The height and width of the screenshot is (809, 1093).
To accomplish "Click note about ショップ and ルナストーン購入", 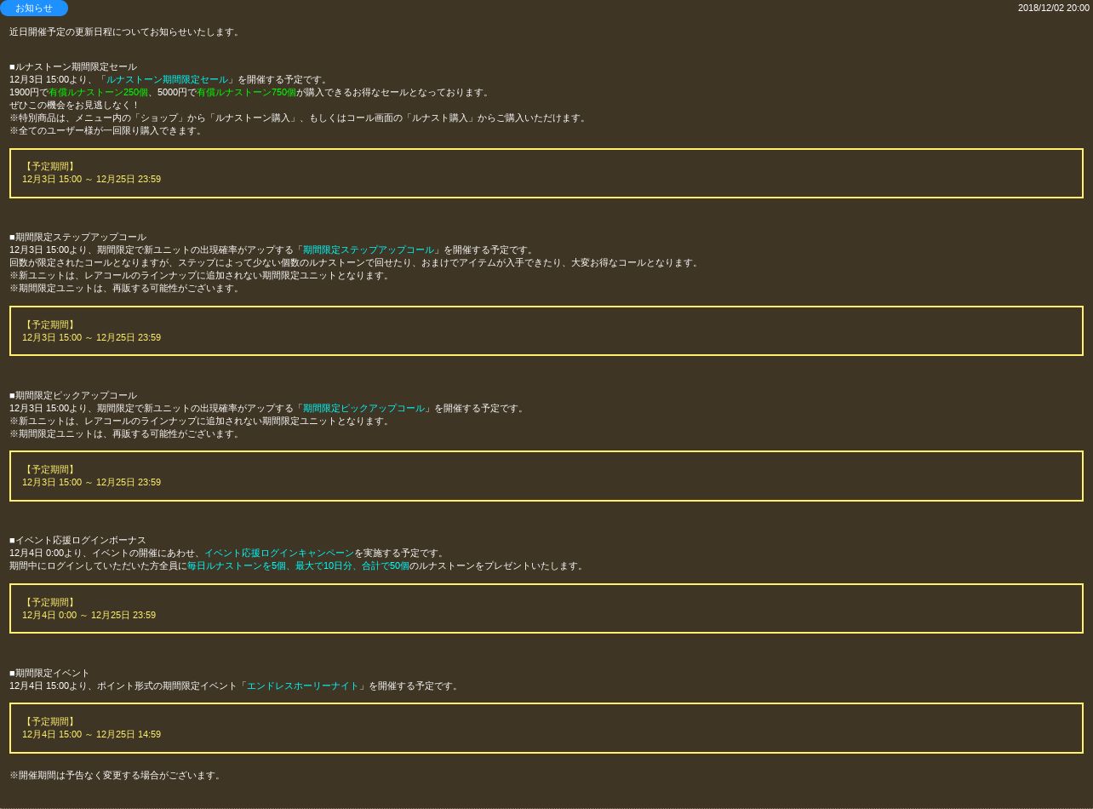I will (x=300, y=118).
